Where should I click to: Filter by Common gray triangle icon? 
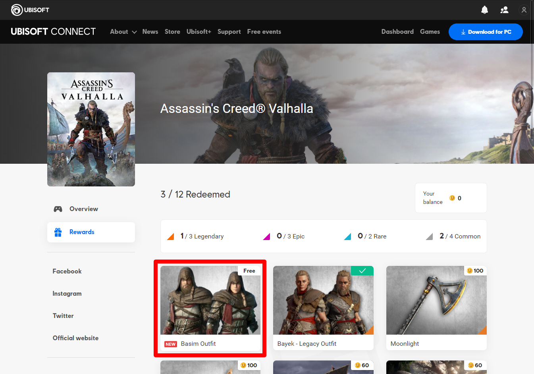[x=429, y=237]
